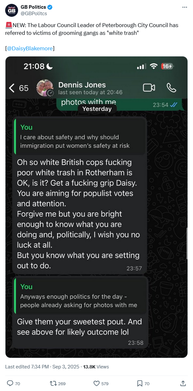
Task: Share the post via the upload icon
Action: [183, 383]
